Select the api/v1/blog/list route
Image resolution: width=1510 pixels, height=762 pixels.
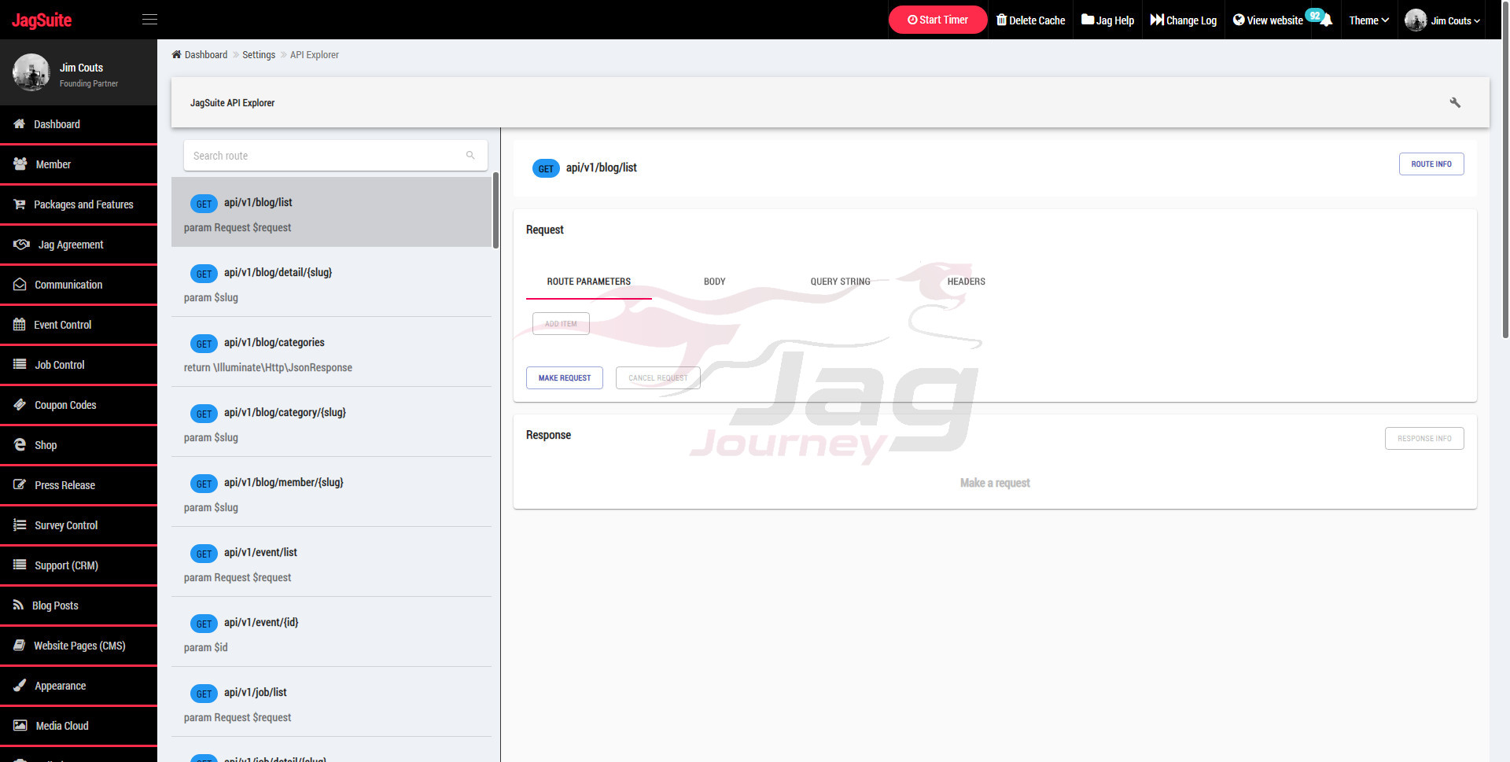tap(332, 212)
